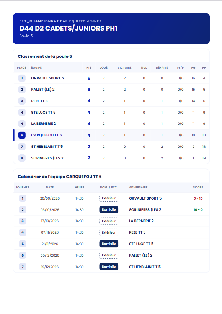This screenshot has width=222, height=314.
Task: Click the place badge 6 for Carquefou
Action: (22, 135)
